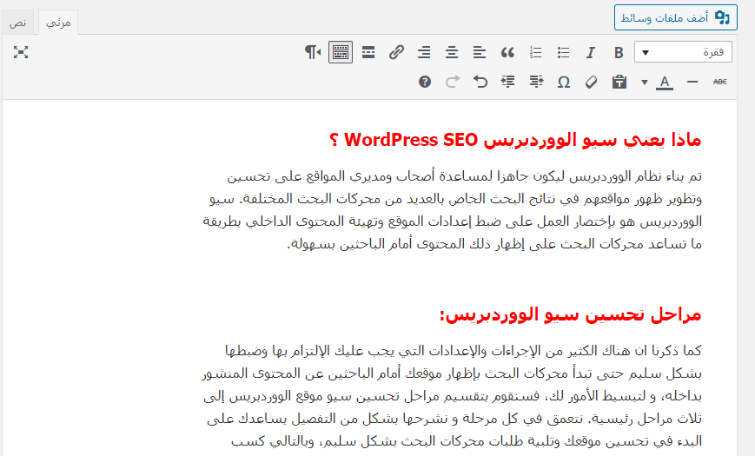Toggle bold formatting
The width and height of the screenshot is (755, 456).
619,52
